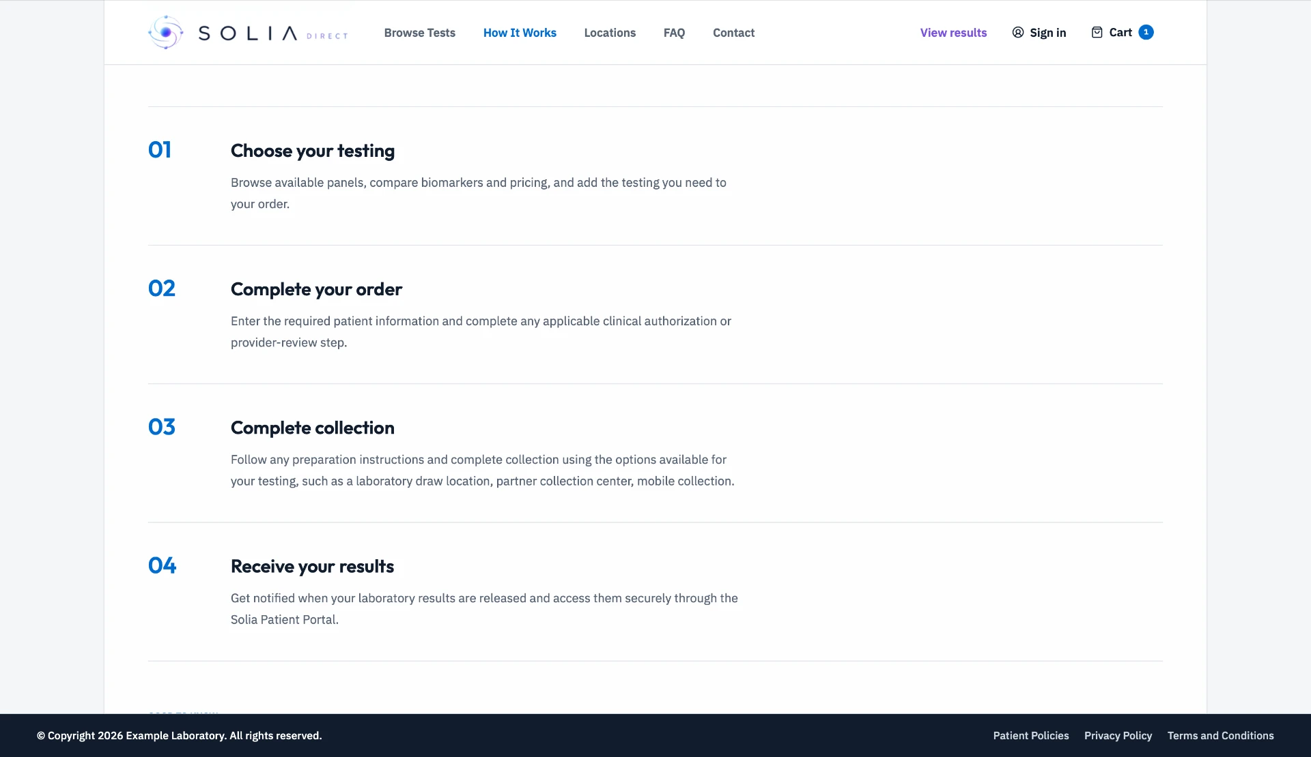Click the user profile icon
This screenshot has width=1311, height=757.
pos(1018,33)
